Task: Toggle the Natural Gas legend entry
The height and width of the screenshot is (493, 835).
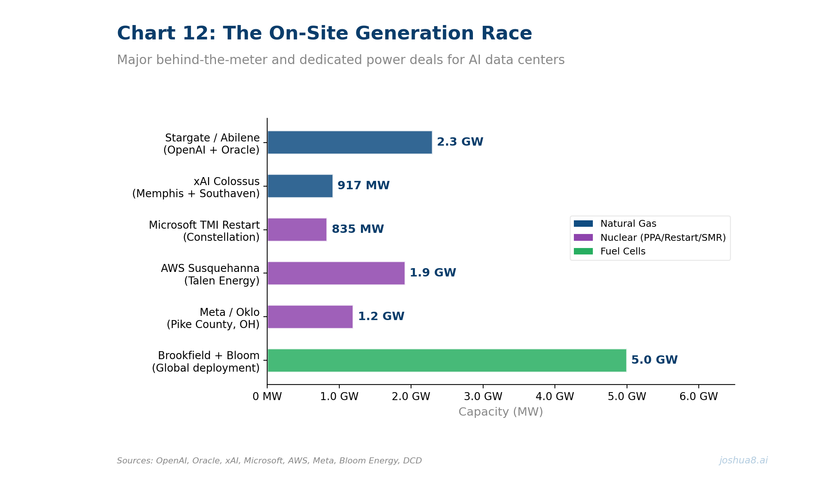Action: click(628, 223)
